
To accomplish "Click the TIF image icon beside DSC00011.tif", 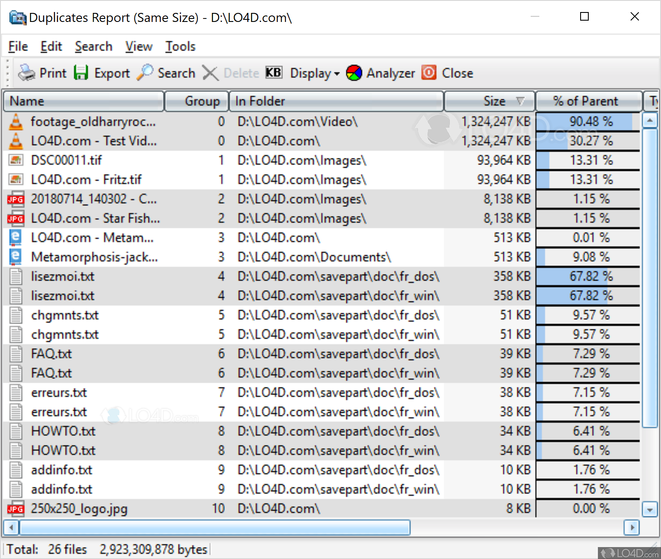I will pos(15,160).
